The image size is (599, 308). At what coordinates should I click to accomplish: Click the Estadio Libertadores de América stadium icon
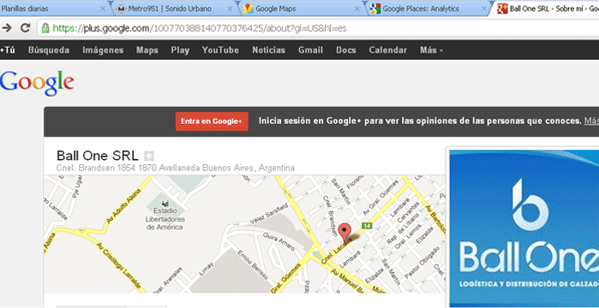coord(165,203)
